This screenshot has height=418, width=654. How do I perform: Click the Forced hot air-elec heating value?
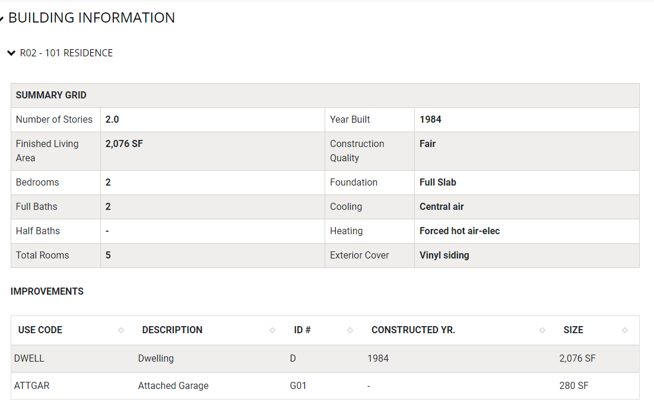pyautogui.click(x=459, y=231)
